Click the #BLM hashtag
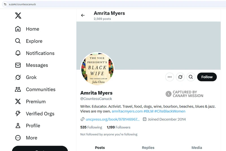Image resolution: width=226 pixels, height=151 pixels. click(149, 111)
